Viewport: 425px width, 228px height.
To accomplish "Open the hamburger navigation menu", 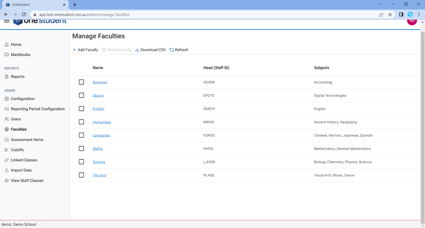I will pos(7,21).
